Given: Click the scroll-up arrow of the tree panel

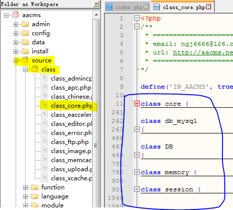Looking at the screenshot, I should coord(96,15).
